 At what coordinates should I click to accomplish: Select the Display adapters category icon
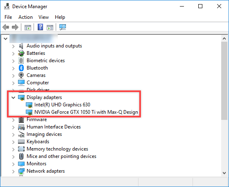(21, 97)
